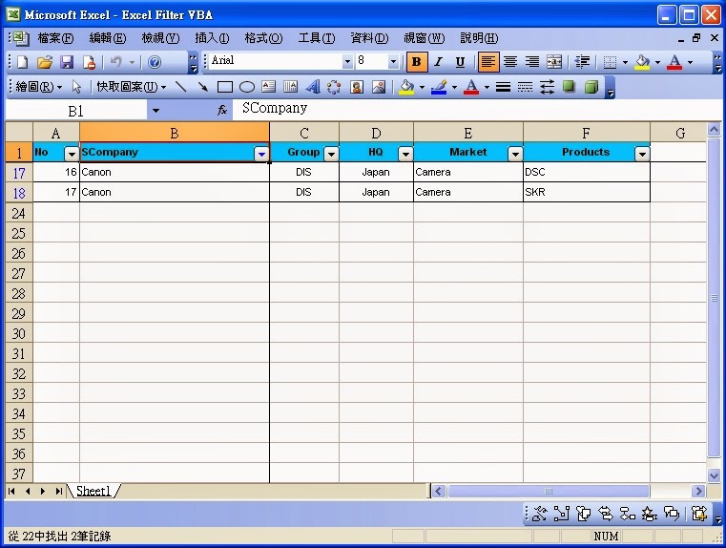The width and height of the screenshot is (726, 548).
Task: Open the 快取圖案(U) AutoShapes button
Action: pyautogui.click(x=132, y=87)
